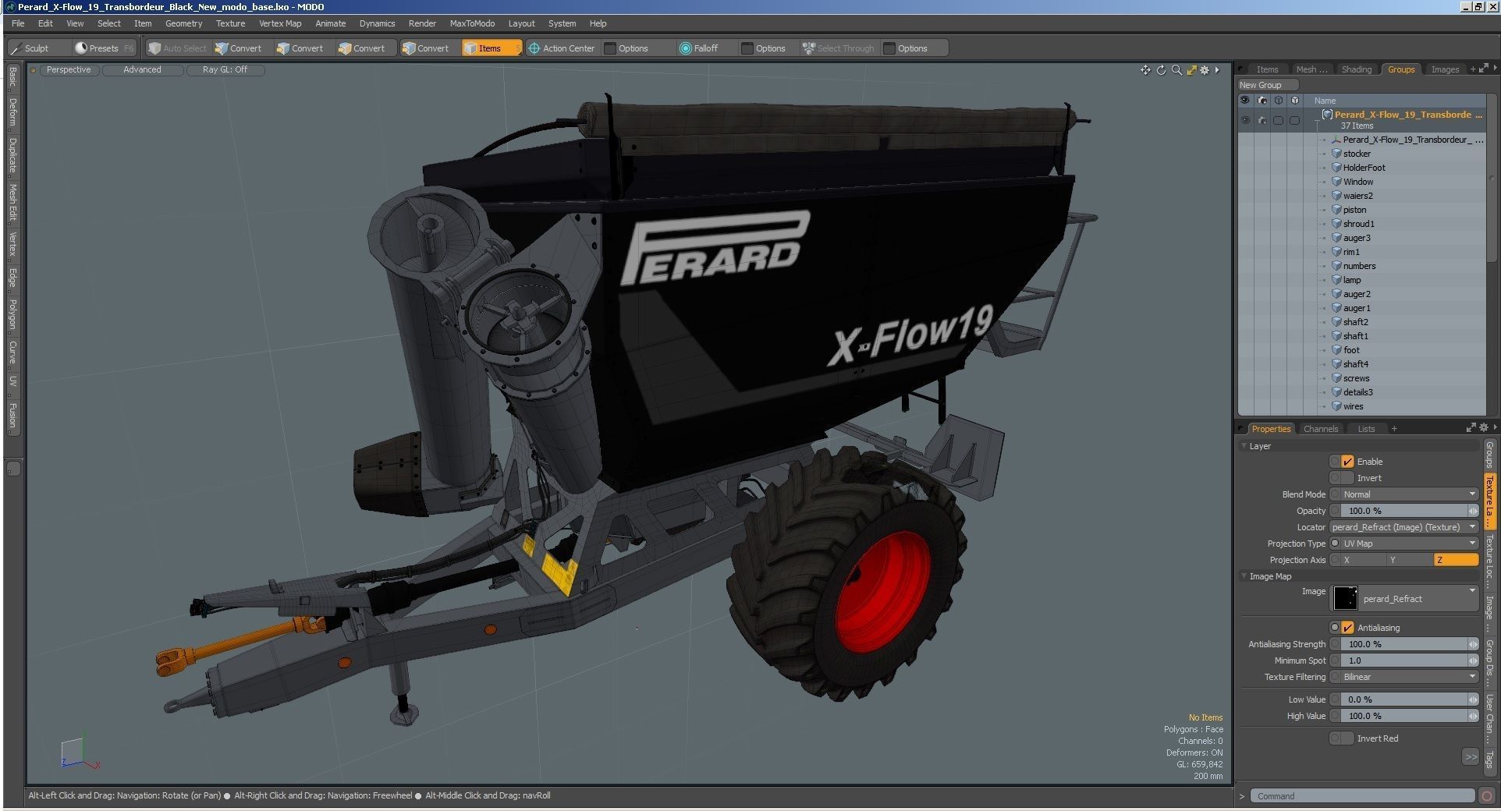Click the render camera column header icon
The height and width of the screenshot is (811, 1501).
(1261, 101)
